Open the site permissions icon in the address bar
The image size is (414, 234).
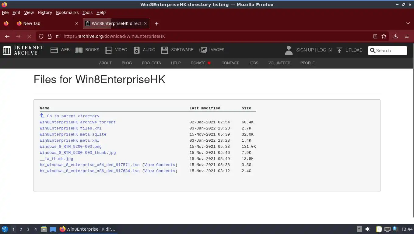tap(58, 36)
